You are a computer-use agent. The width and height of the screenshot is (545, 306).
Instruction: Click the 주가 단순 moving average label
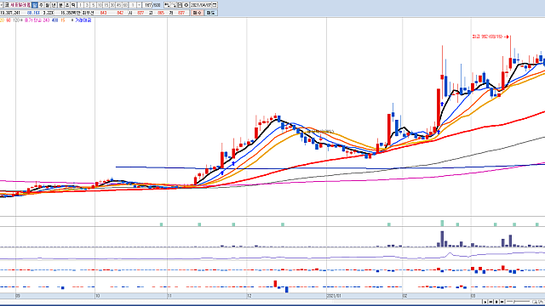click(x=32, y=20)
